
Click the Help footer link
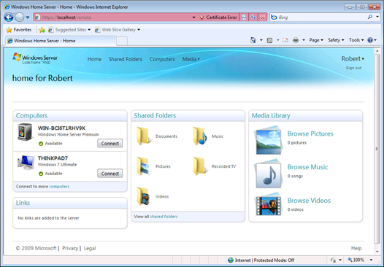356,249
